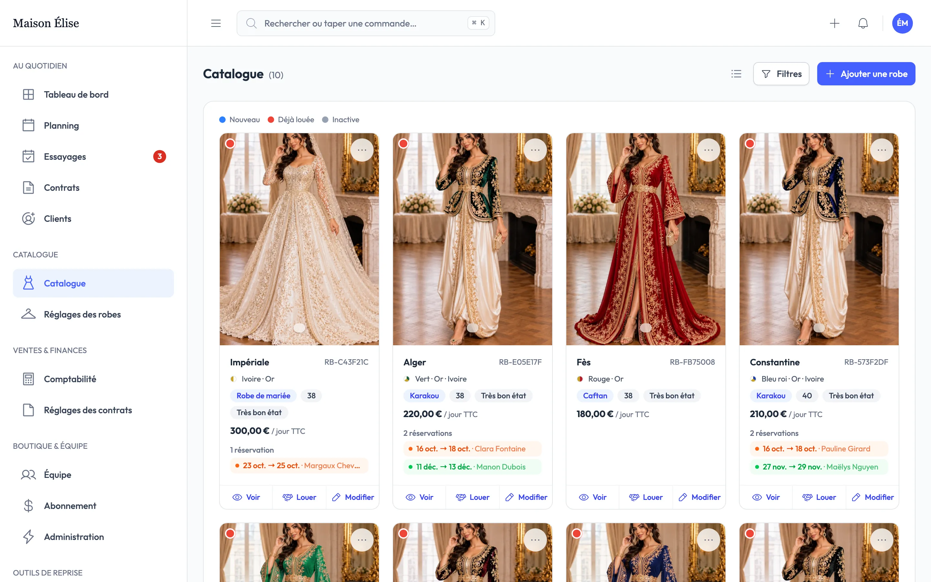The width and height of the screenshot is (931, 582).
Task: Open the three-dot menu on Alger card
Action: pyautogui.click(x=535, y=150)
